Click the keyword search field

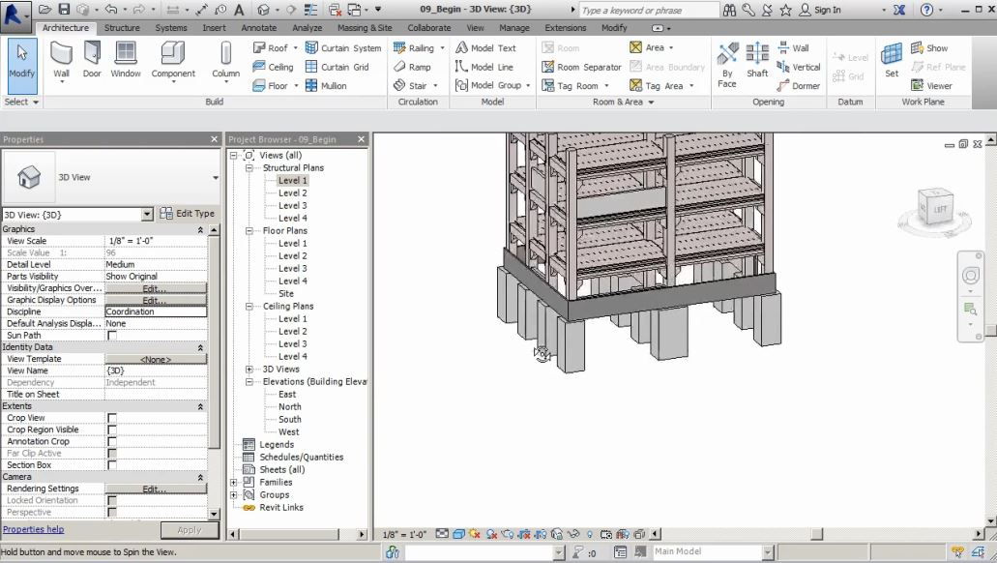point(647,11)
